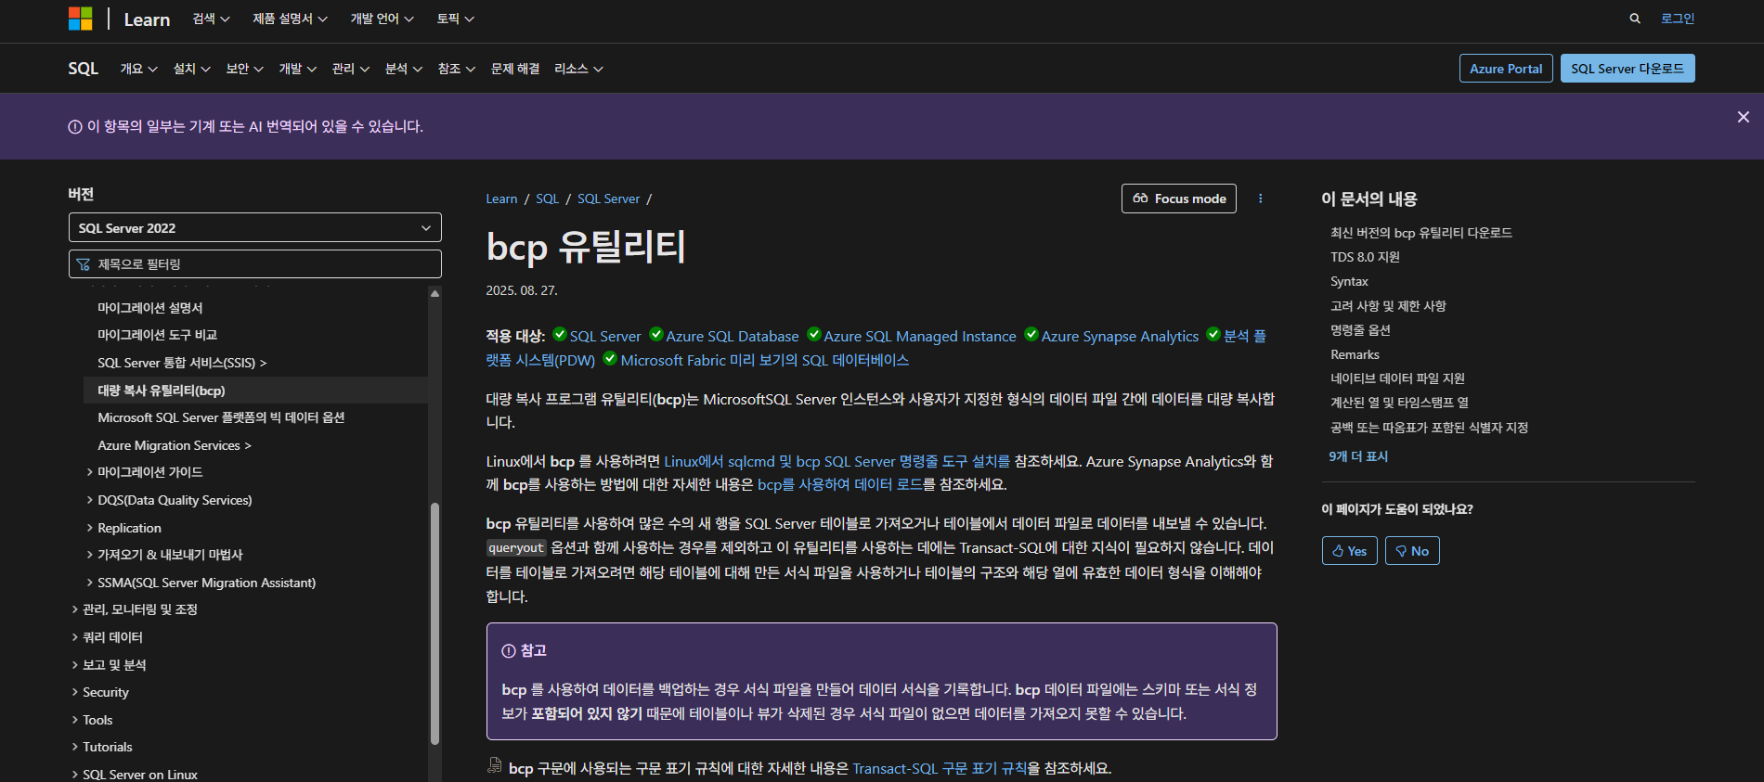1764x782 pixels.
Task: Select 마이그레이션 설명서 in sidebar
Action: coord(149,307)
